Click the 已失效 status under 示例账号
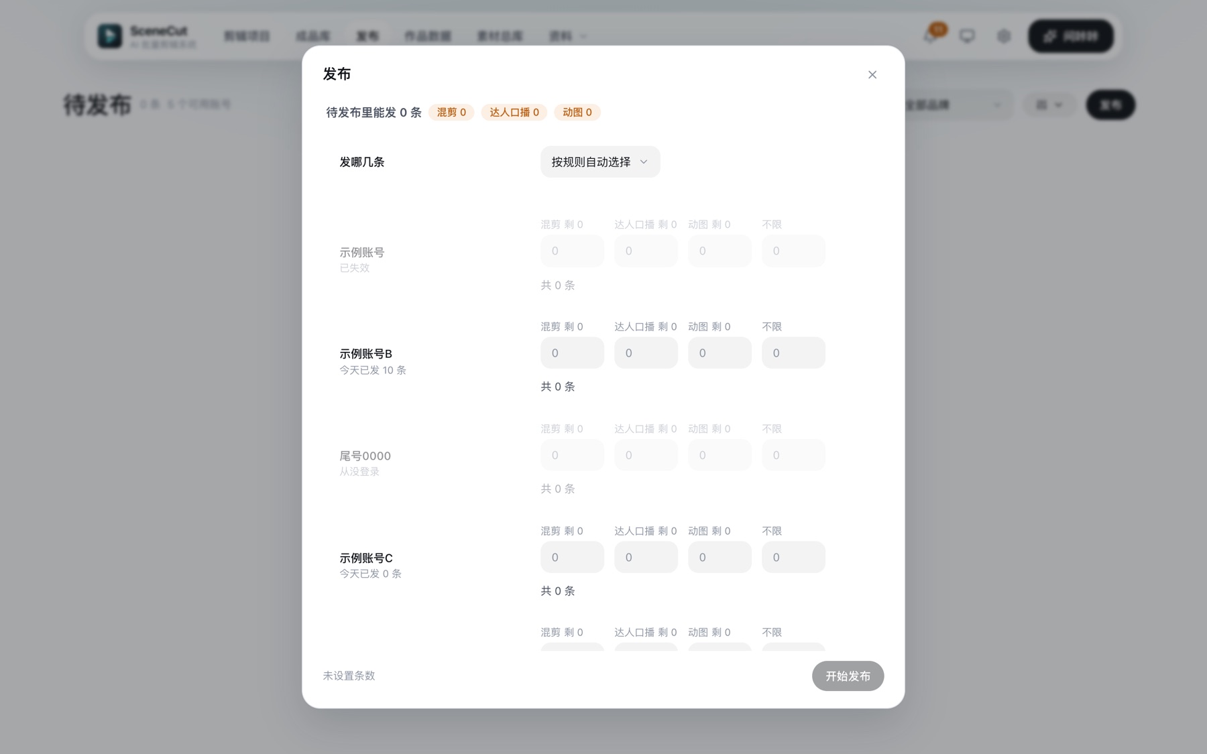This screenshot has height=754, width=1207. [354, 268]
